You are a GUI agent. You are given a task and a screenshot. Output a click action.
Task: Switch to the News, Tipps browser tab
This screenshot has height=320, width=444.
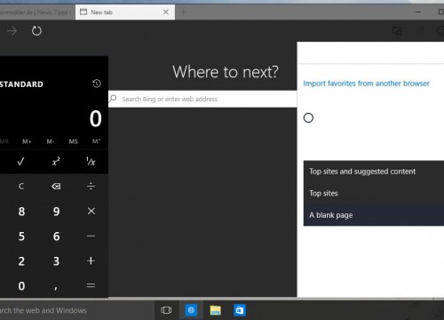click(x=36, y=12)
